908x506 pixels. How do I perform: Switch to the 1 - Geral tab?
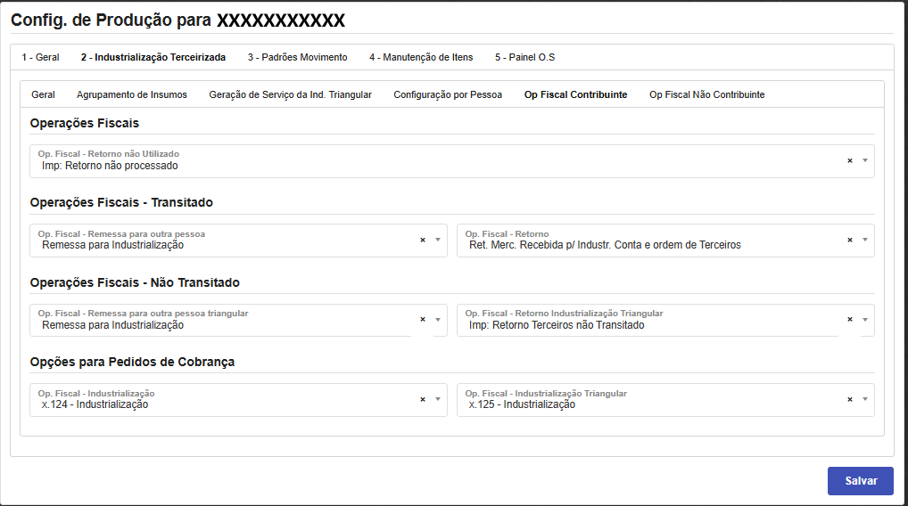click(x=41, y=57)
